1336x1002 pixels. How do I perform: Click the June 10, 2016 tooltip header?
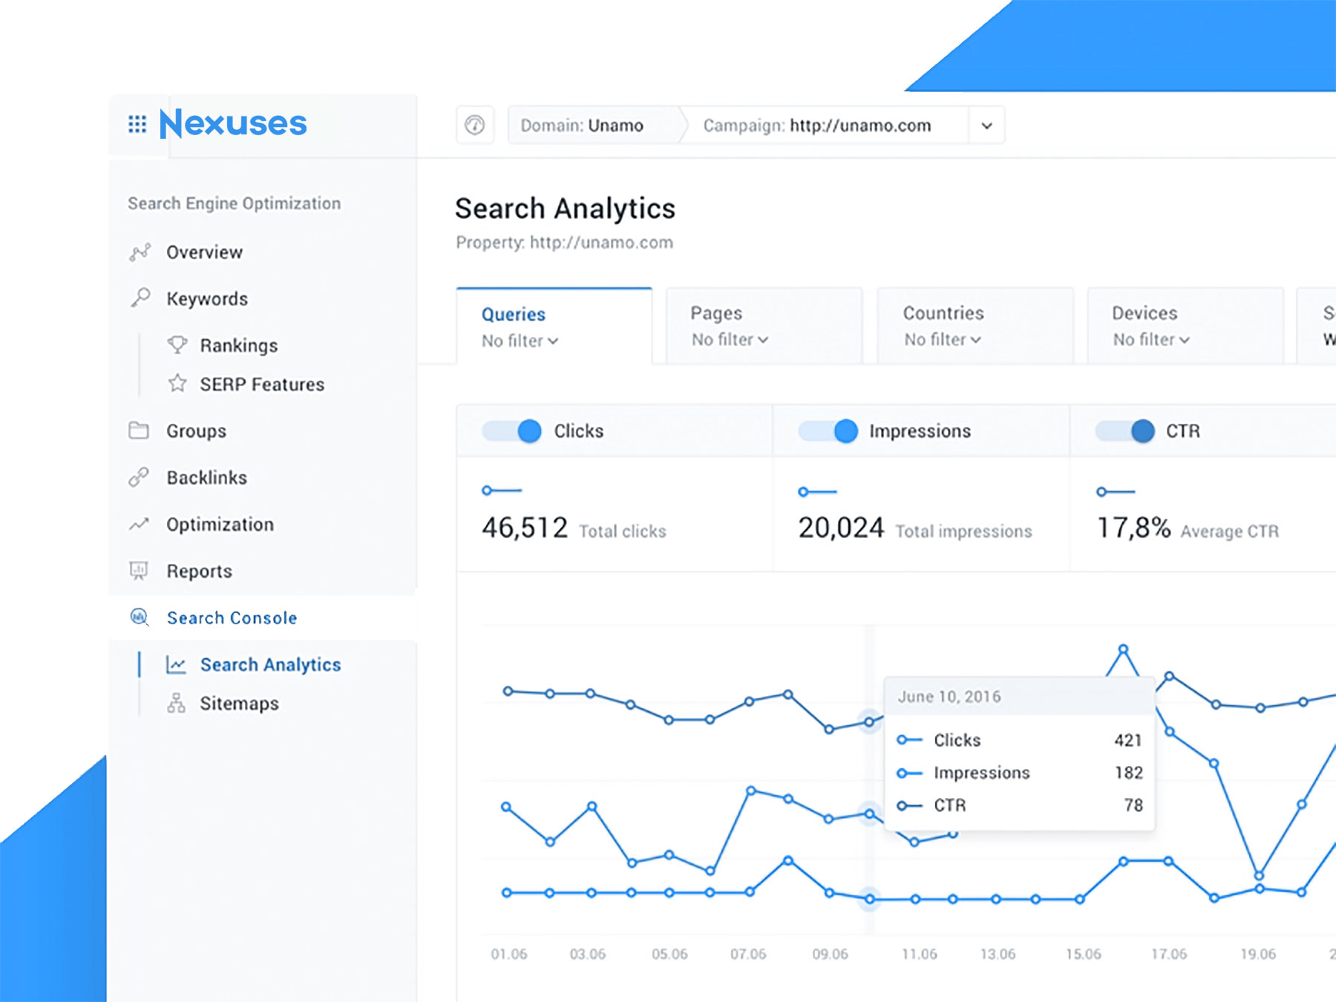point(1020,696)
